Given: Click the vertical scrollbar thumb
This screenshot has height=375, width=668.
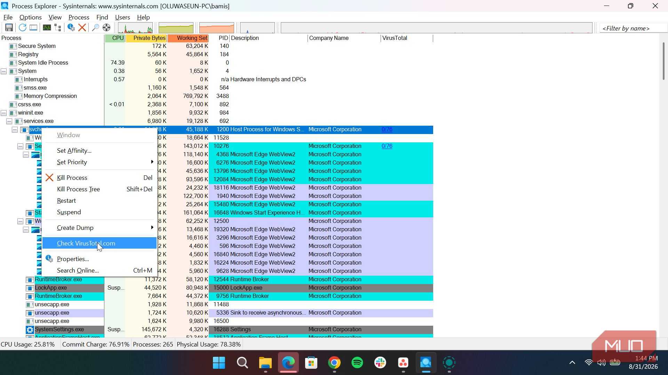Looking at the screenshot, I should click(x=663, y=61).
